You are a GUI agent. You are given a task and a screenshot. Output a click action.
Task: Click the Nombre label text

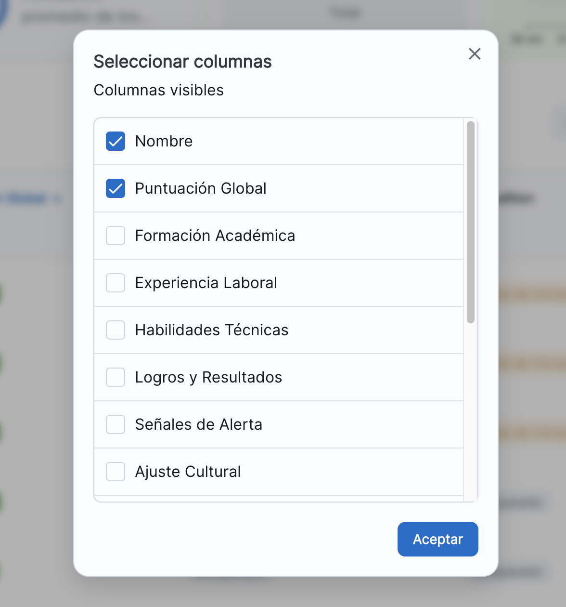point(164,141)
